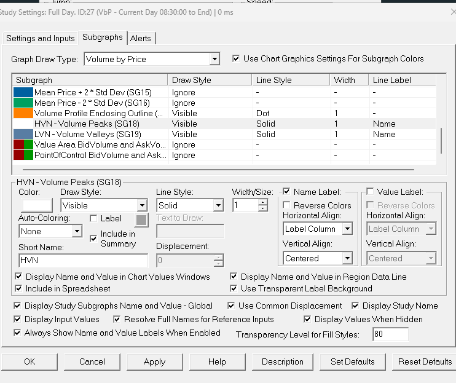Viewport: 456px width, 383px height.
Task: Toggle the Reverse Colors checkbox under Name Label
Action: 287,205
